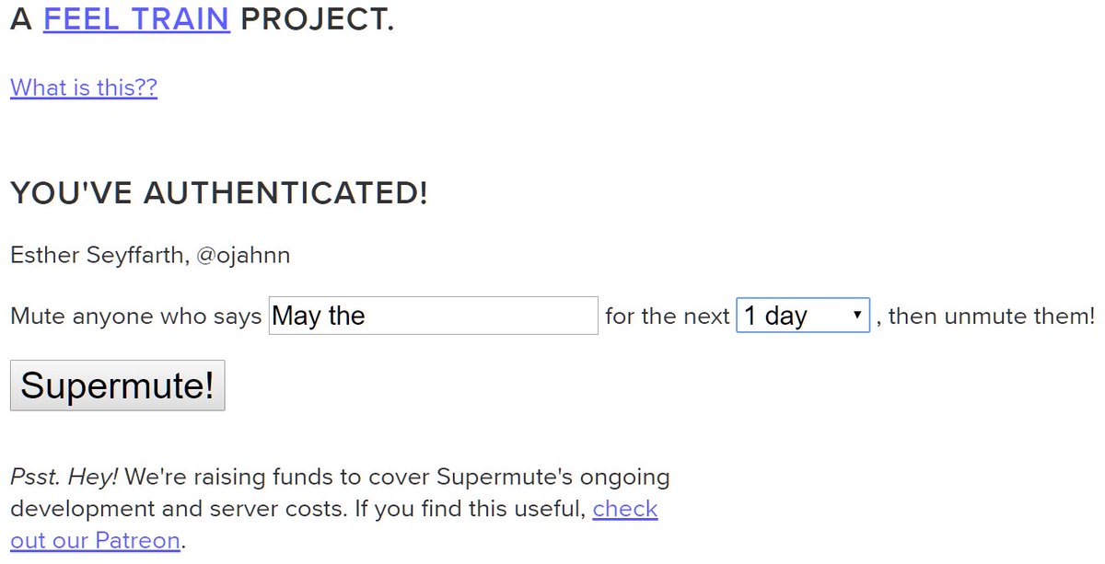
Task: Click the word "check" in the Patreon link
Action: (x=625, y=509)
